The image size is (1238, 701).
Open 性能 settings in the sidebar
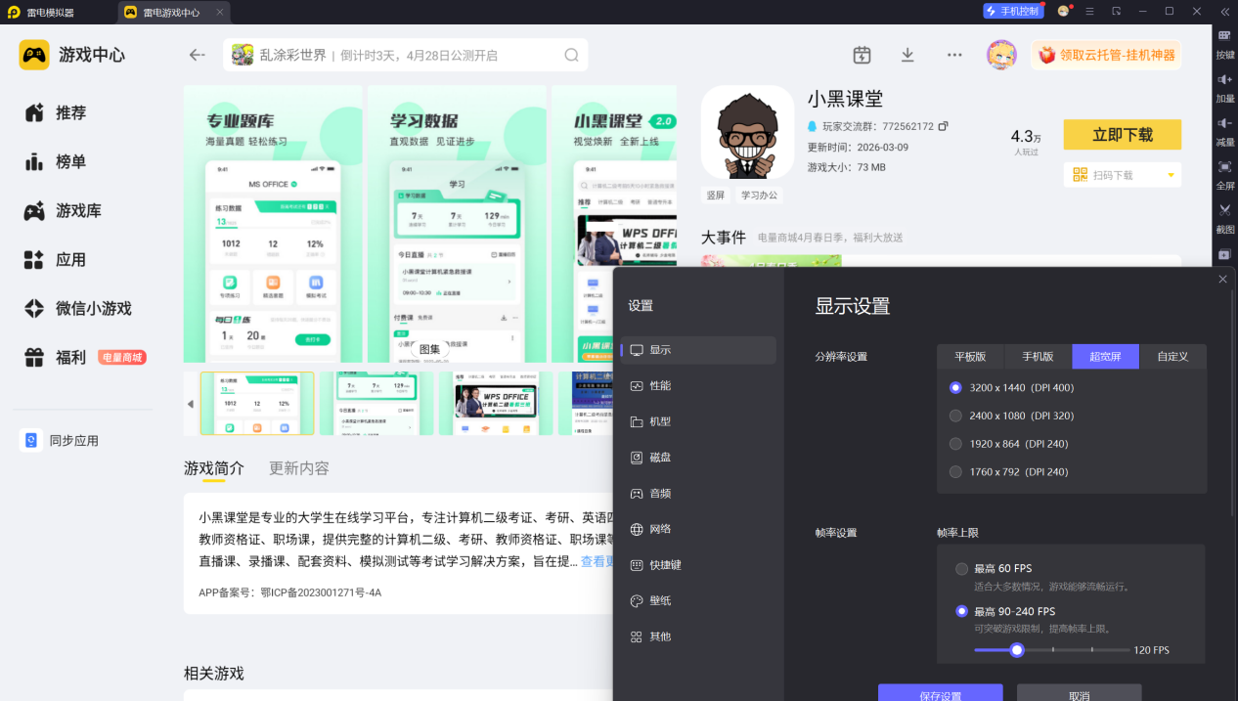[660, 386]
